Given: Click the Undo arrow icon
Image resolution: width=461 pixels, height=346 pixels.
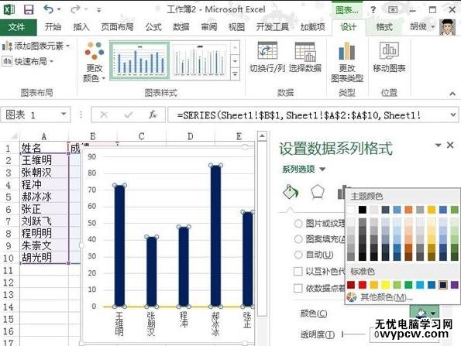Looking at the screenshot, I should coord(49,9).
